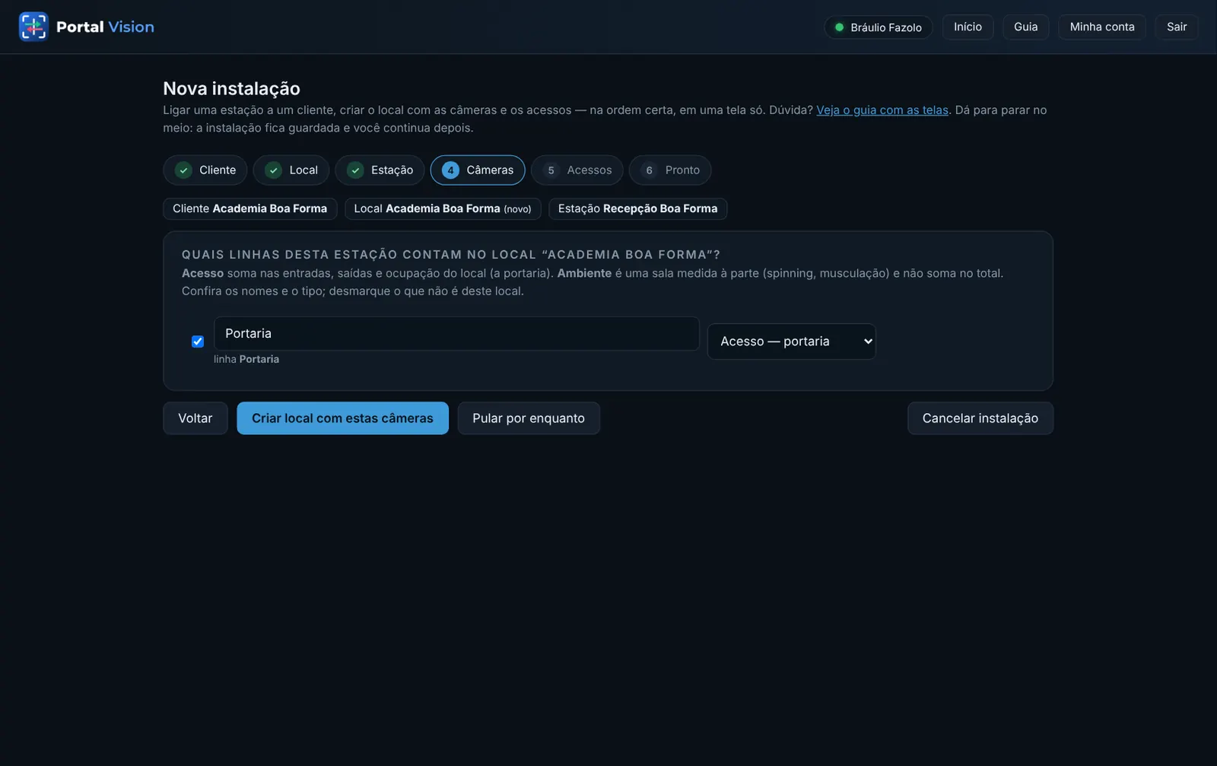Open the Pronto step tab
Viewport: 1217px width, 766px height.
coord(670,170)
